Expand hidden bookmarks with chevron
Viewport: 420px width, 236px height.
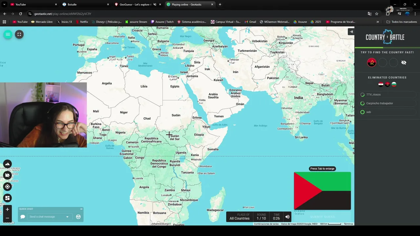[x=378, y=22]
